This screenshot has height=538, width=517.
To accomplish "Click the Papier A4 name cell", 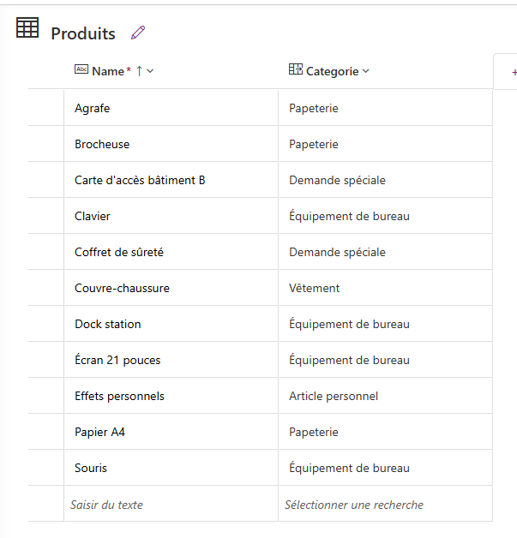I will (x=171, y=432).
